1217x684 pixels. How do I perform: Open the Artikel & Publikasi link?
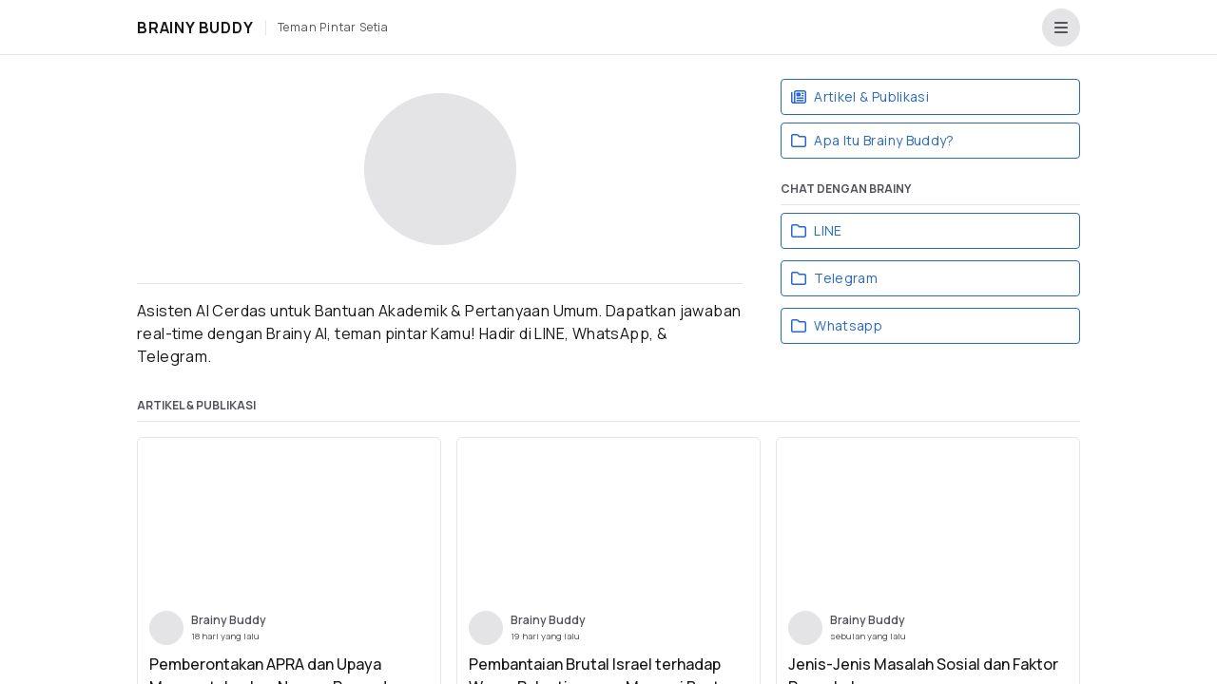click(x=871, y=97)
